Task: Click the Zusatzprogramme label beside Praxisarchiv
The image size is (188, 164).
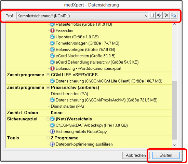Action: click(x=26, y=87)
